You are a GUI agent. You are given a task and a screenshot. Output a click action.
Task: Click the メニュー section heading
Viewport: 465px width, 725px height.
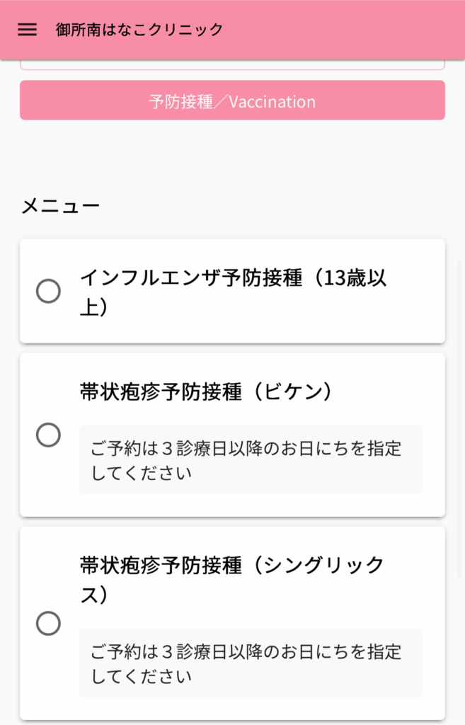click(x=60, y=206)
